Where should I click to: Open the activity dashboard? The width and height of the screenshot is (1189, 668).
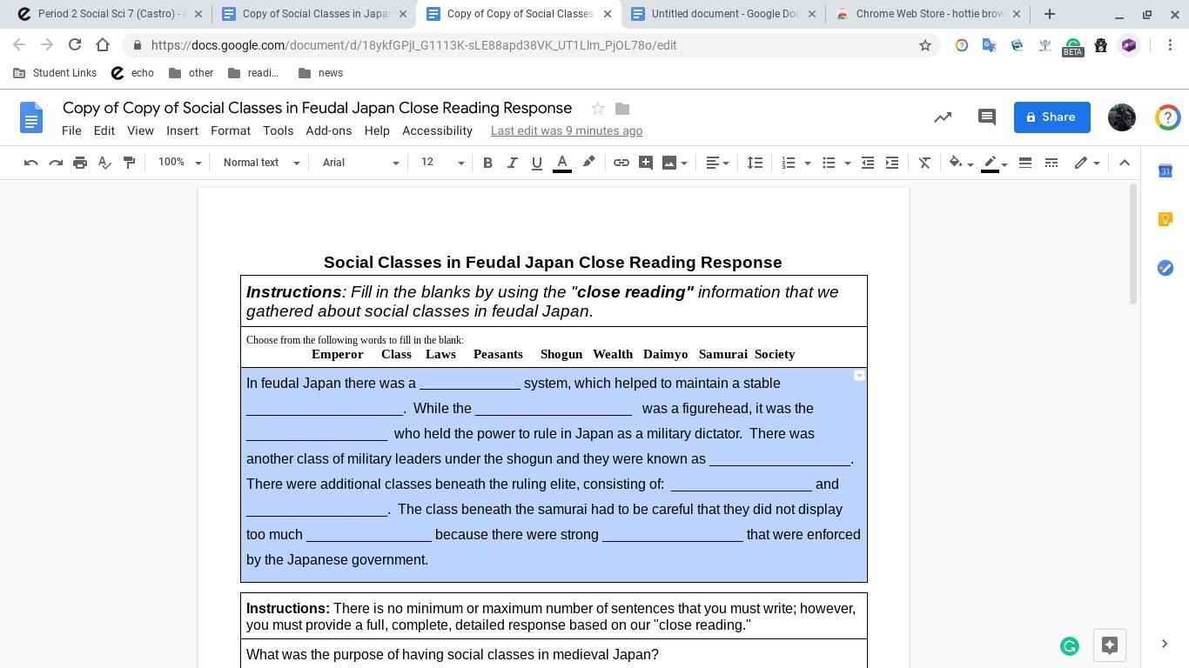coord(943,117)
